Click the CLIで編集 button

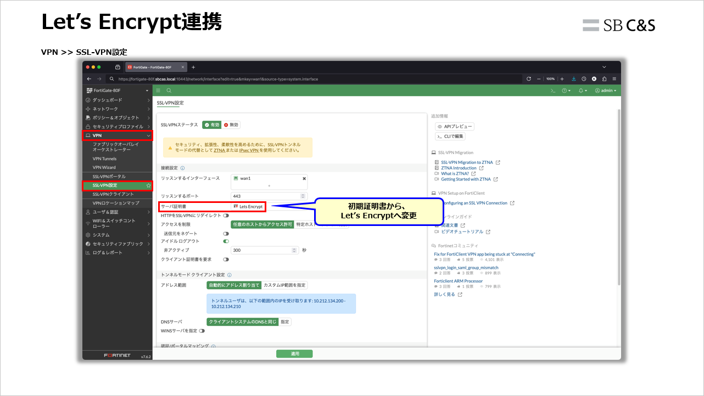click(x=450, y=136)
